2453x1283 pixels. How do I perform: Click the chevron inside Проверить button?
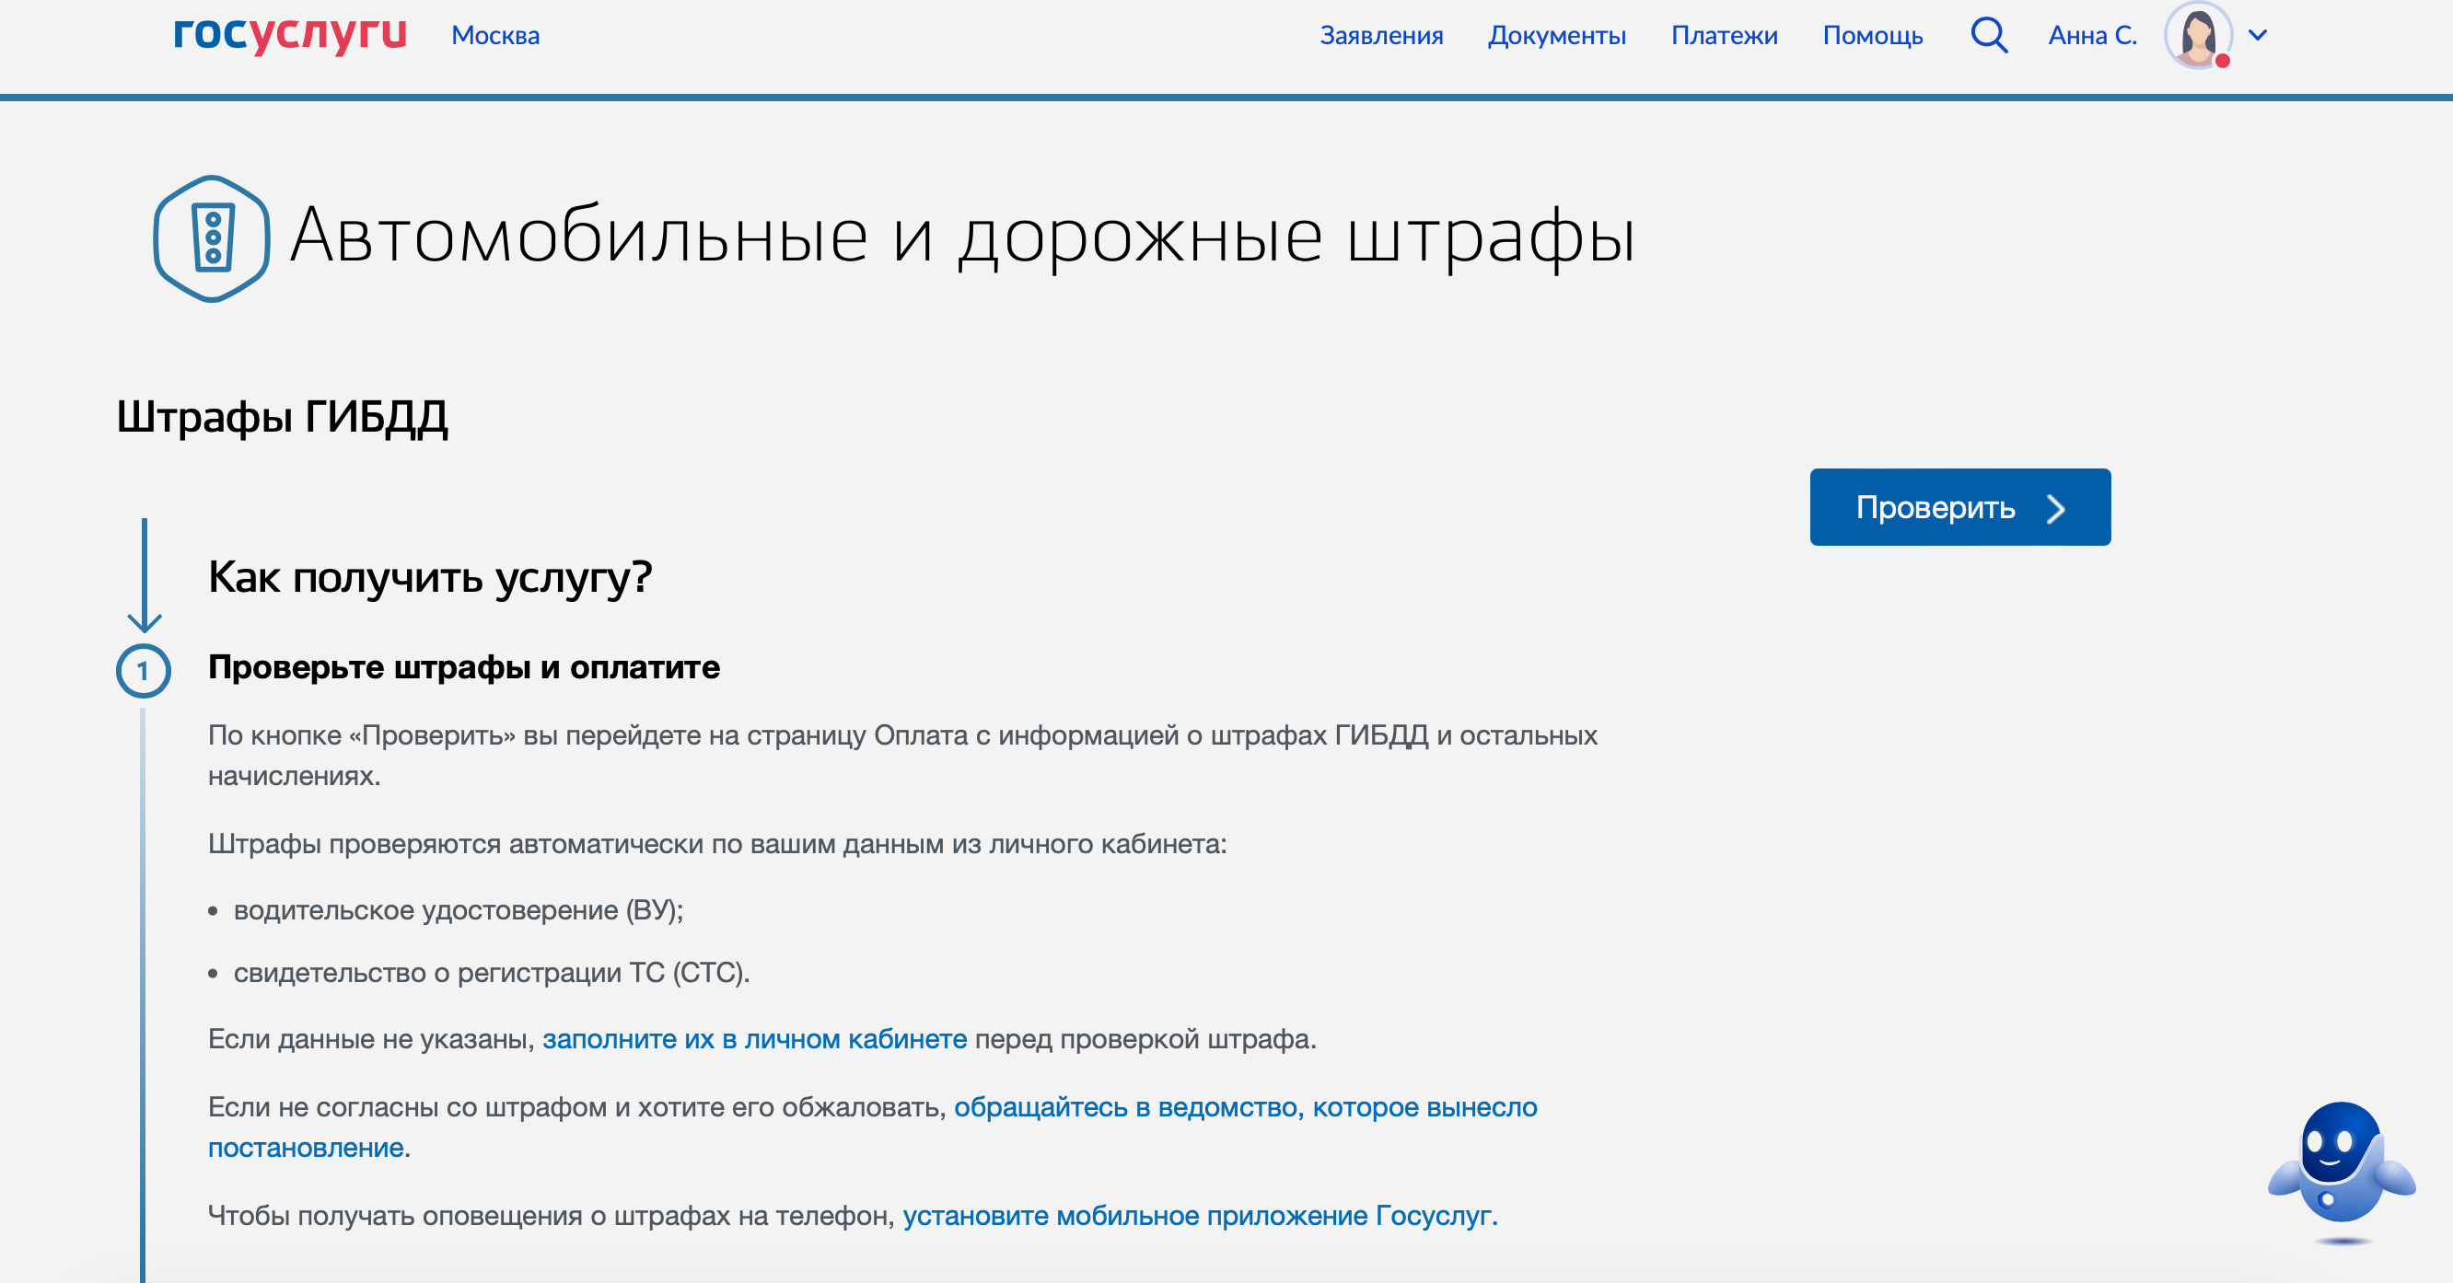click(2056, 508)
